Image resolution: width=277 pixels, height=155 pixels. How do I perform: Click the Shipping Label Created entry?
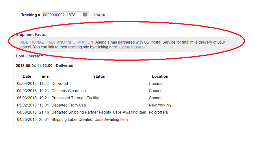click(90, 119)
